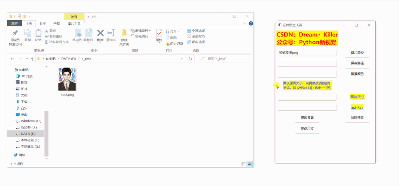The width and height of the screenshot is (399, 186).
Task: Open the File (文件) tab
Action: click(14, 24)
